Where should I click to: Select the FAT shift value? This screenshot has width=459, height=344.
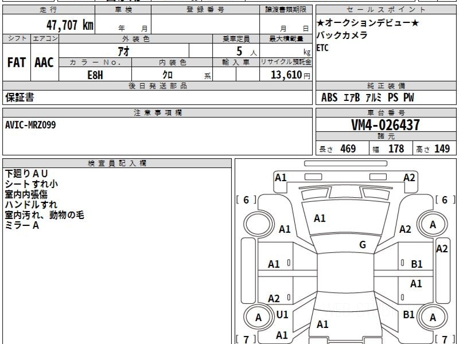tap(16, 62)
